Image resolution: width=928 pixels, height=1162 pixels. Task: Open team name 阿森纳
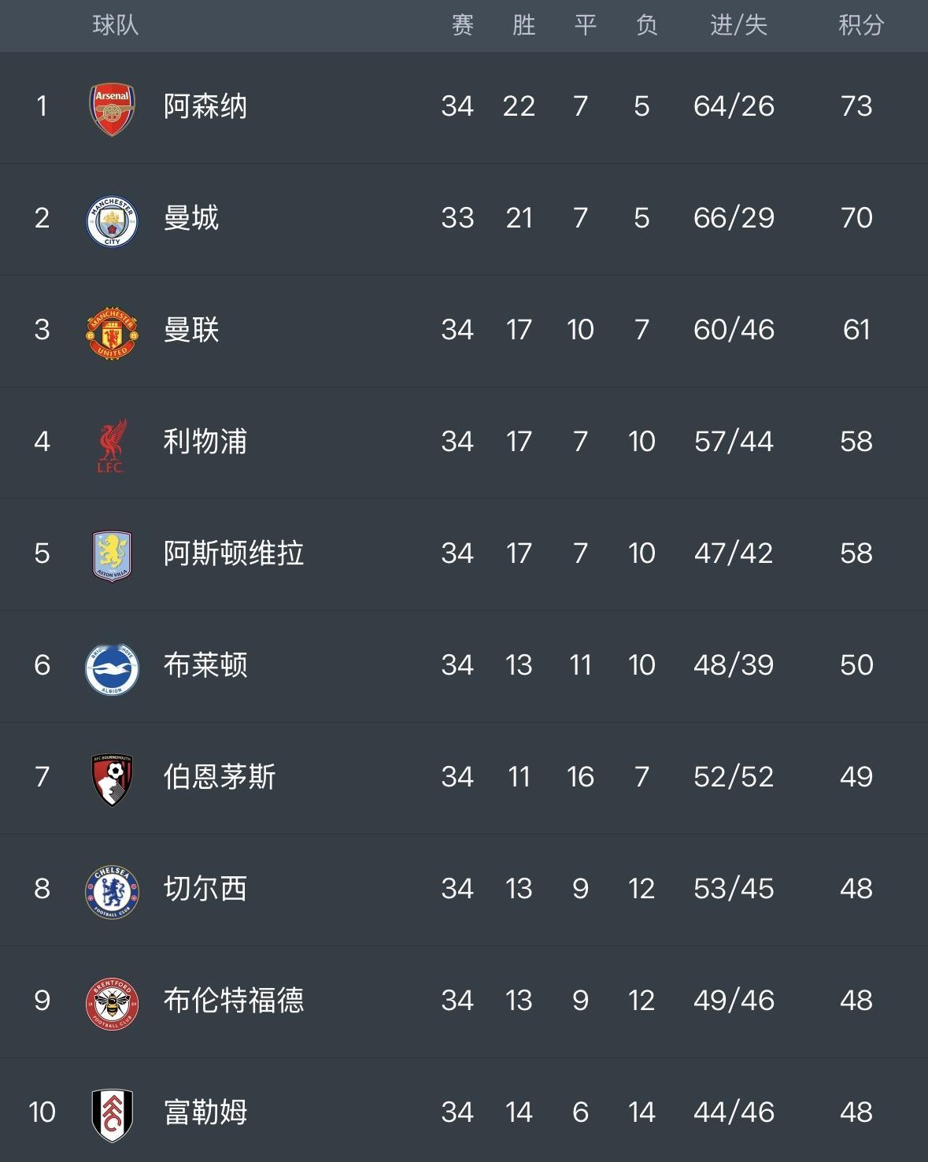(205, 106)
